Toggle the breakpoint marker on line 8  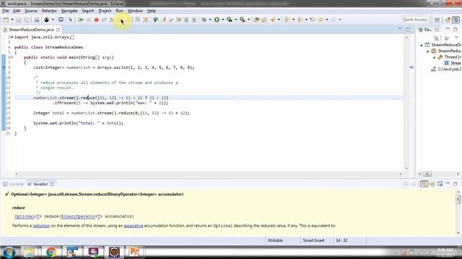4,67
